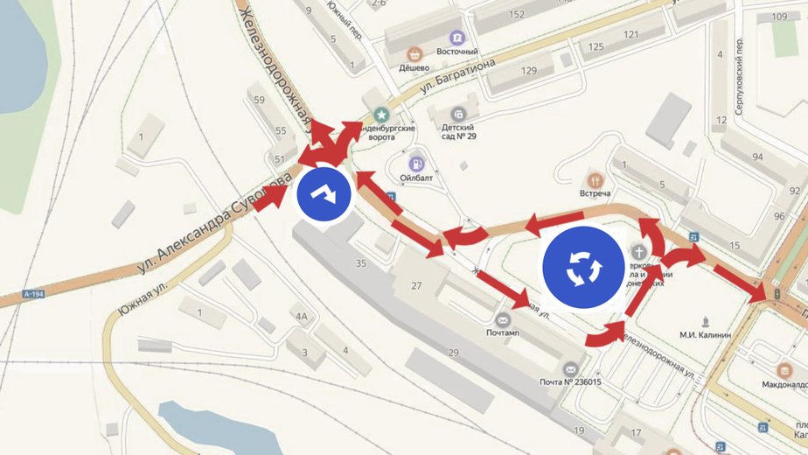Viewport: 808px width, 455px height.
Task: Select the Почта № 236015 envelope icon
Action: click(x=570, y=369)
